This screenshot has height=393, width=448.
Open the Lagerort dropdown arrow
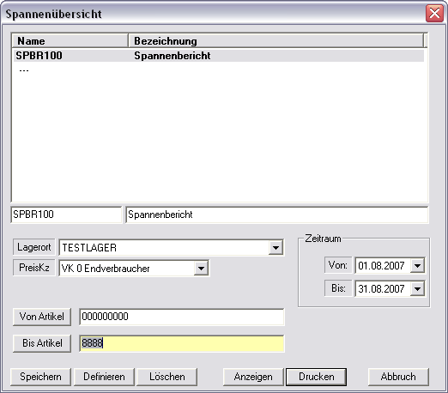(x=275, y=248)
